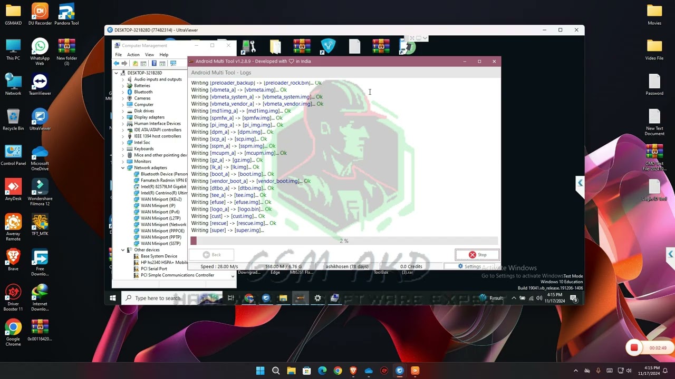The height and width of the screenshot is (379, 675).
Task: Expand Audio inputs and outputs
Action: point(123,79)
